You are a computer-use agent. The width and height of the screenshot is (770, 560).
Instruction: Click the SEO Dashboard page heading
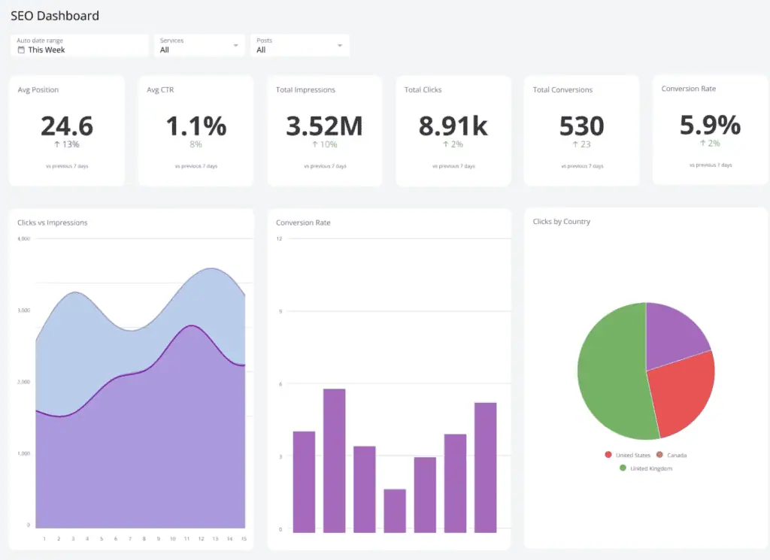pos(55,16)
